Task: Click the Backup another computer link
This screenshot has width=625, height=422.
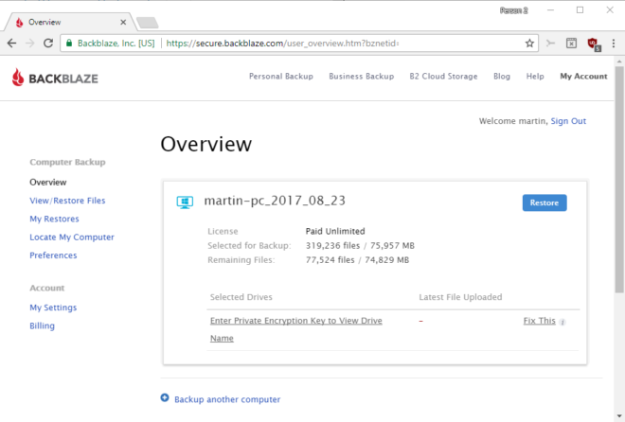Action: tap(227, 399)
